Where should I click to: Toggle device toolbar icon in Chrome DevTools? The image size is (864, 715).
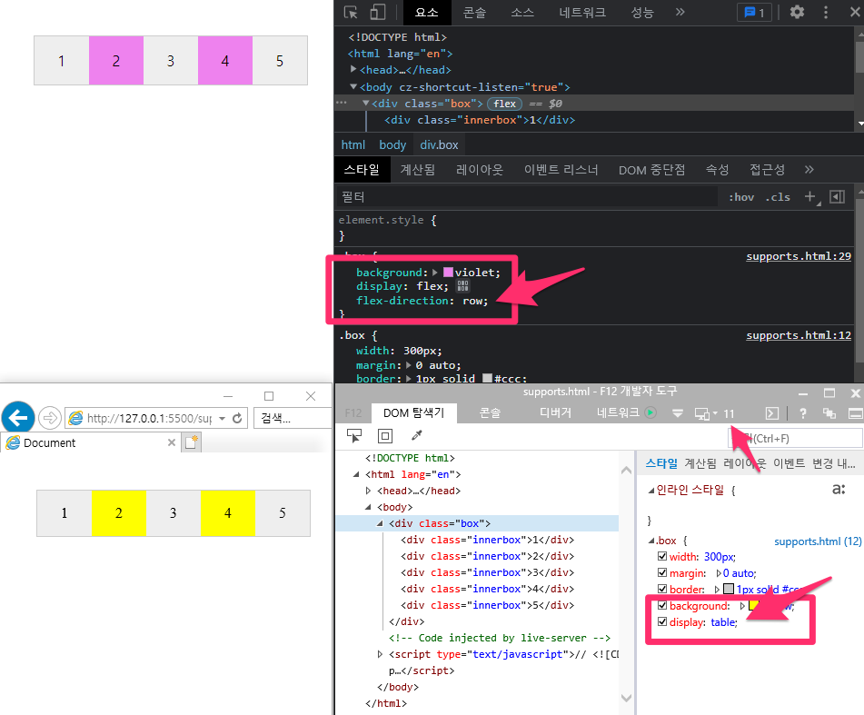pyautogui.click(x=377, y=12)
